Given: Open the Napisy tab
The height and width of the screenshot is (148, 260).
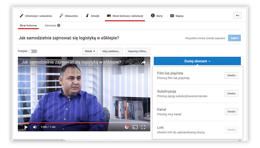Looking at the screenshot, I should click(x=177, y=16).
